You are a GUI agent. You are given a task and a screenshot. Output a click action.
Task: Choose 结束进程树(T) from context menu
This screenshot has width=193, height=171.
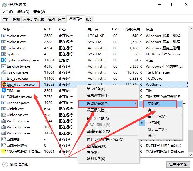(98, 95)
